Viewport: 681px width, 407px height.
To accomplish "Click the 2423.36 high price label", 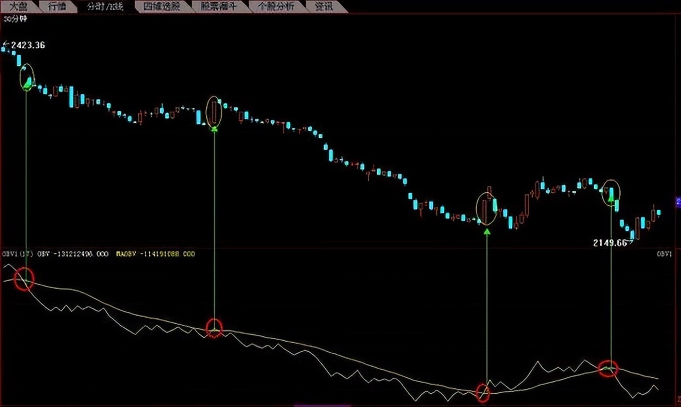I will coord(27,45).
